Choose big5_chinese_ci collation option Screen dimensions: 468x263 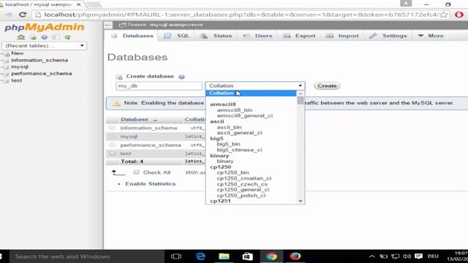click(239, 150)
